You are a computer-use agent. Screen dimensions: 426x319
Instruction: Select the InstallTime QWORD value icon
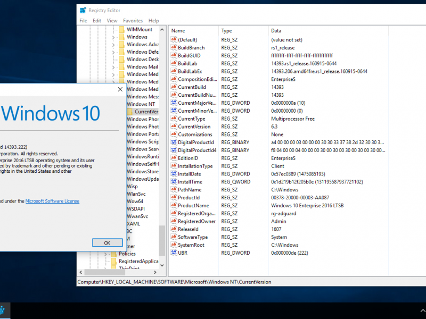pyautogui.click(x=174, y=182)
